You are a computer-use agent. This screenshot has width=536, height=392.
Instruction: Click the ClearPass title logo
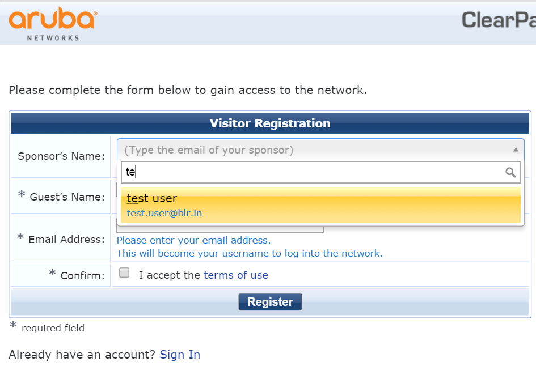(499, 20)
